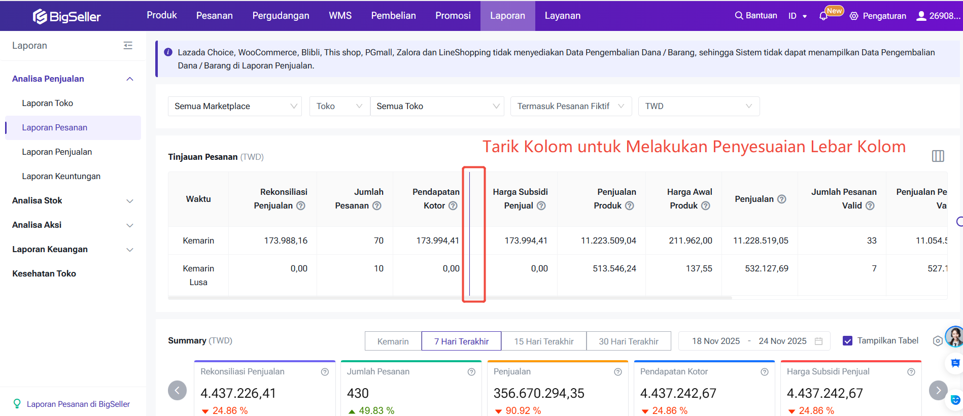This screenshot has height=416, width=963.
Task: Collapse the Laporan sidebar menu icon
Action: pyautogui.click(x=128, y=46)
